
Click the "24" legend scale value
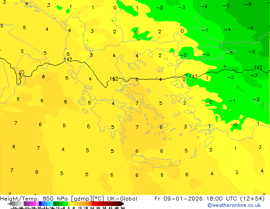point(92,208)
